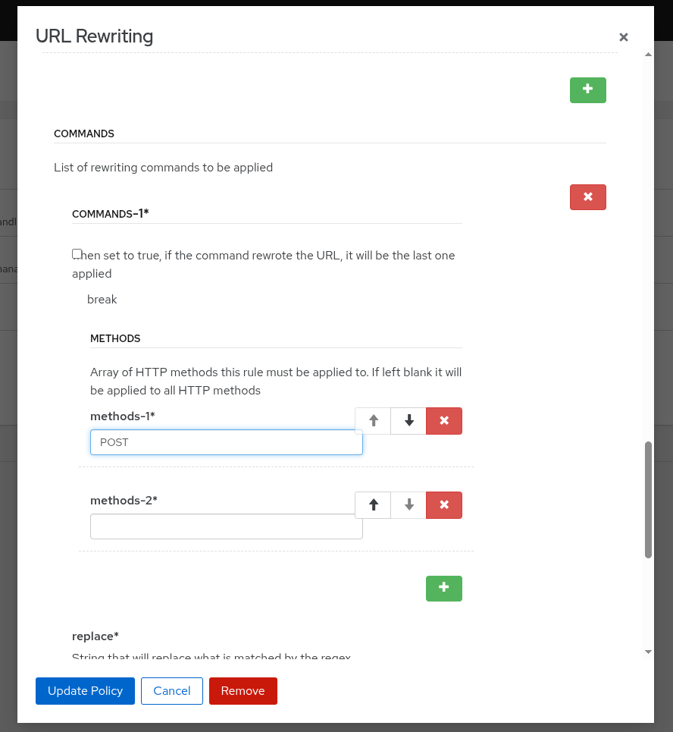Focus the methods-1 POST input field
The image size is (673, 732).
(x=226, y=443)
